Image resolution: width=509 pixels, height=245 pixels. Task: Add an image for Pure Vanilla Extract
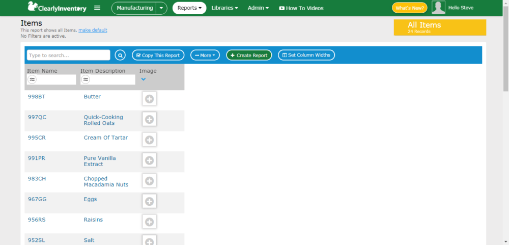click(149, 160)
